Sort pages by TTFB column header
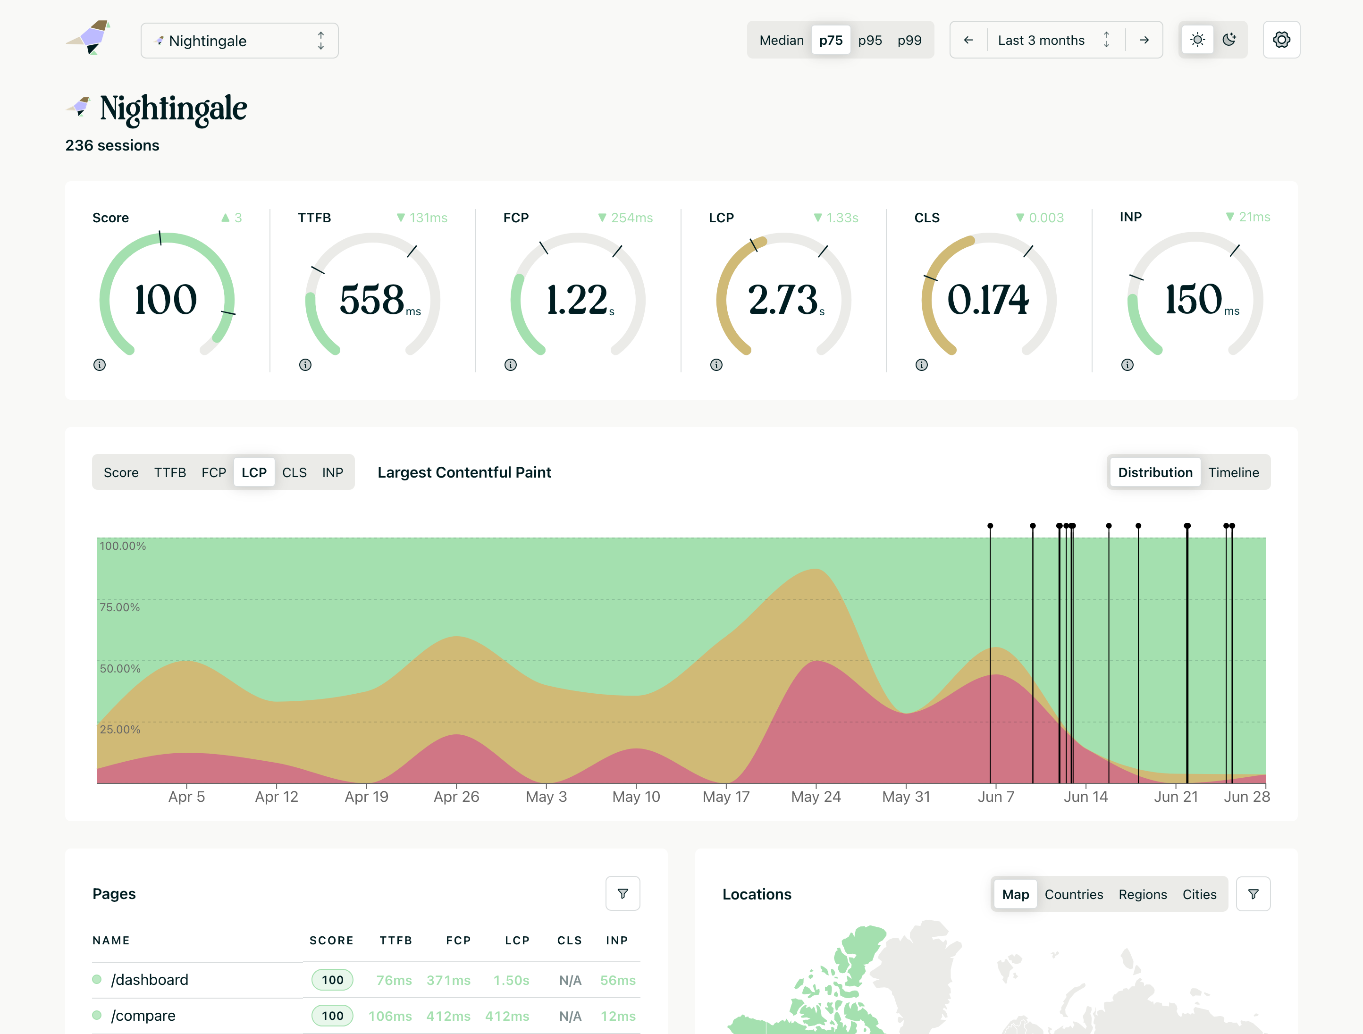This screenshot has height=1034, width=1363. [395, 941]
